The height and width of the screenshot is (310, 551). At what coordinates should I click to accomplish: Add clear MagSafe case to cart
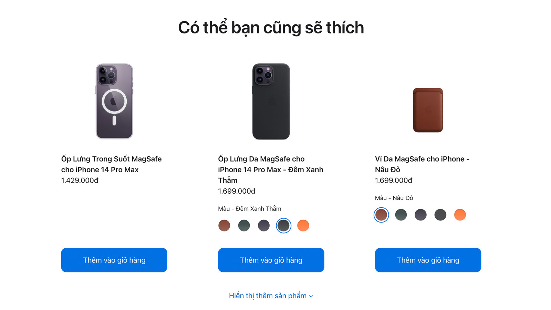[x=114, y=260]
